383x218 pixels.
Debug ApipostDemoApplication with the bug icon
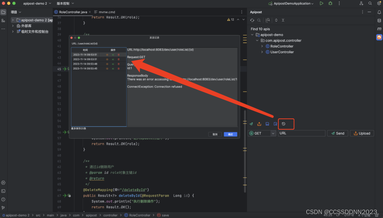(x=330, y=4)
